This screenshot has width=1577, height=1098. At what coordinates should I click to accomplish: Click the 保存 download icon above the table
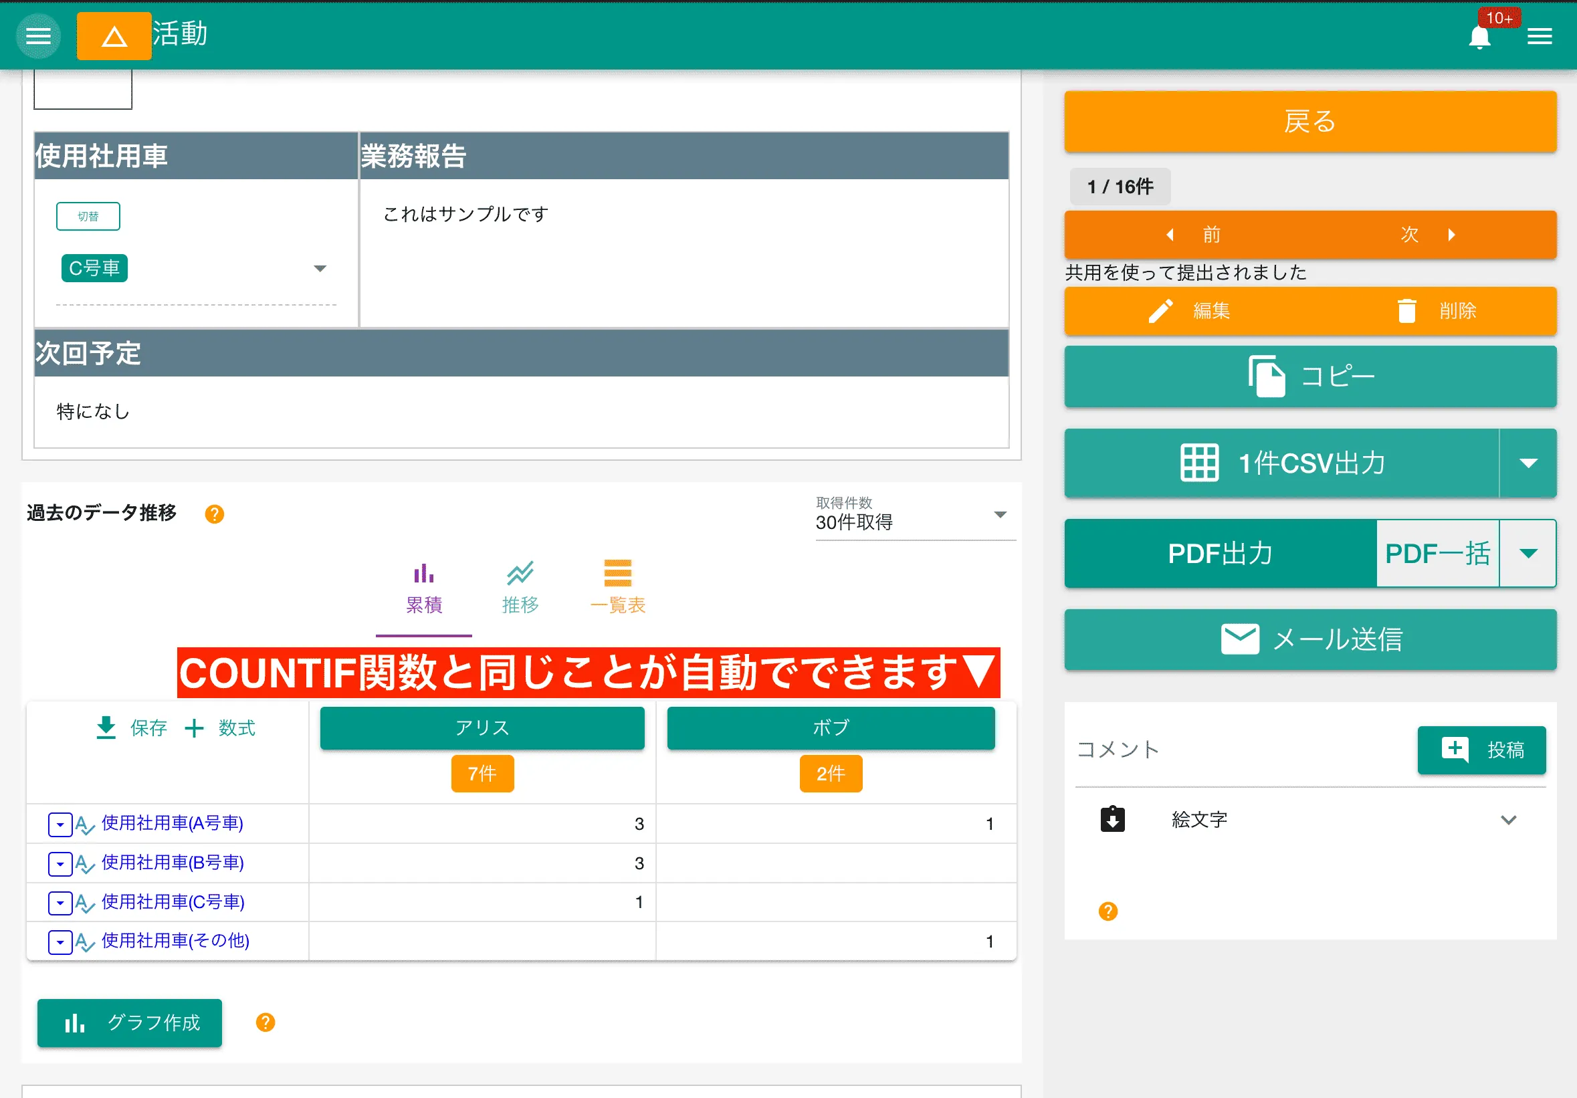click(106, 728)
